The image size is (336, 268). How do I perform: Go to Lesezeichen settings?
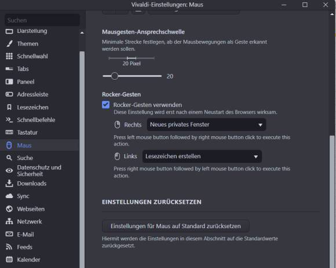coord(39,107)
